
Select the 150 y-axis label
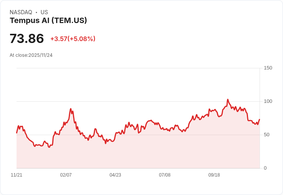point(268,68)
